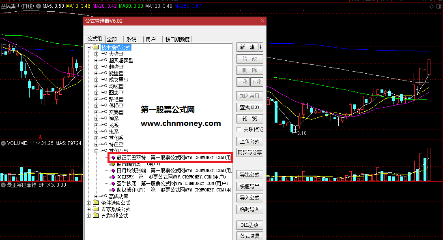Click the 查找(F3) button
The image size is (443, 240).
[250, 107]
